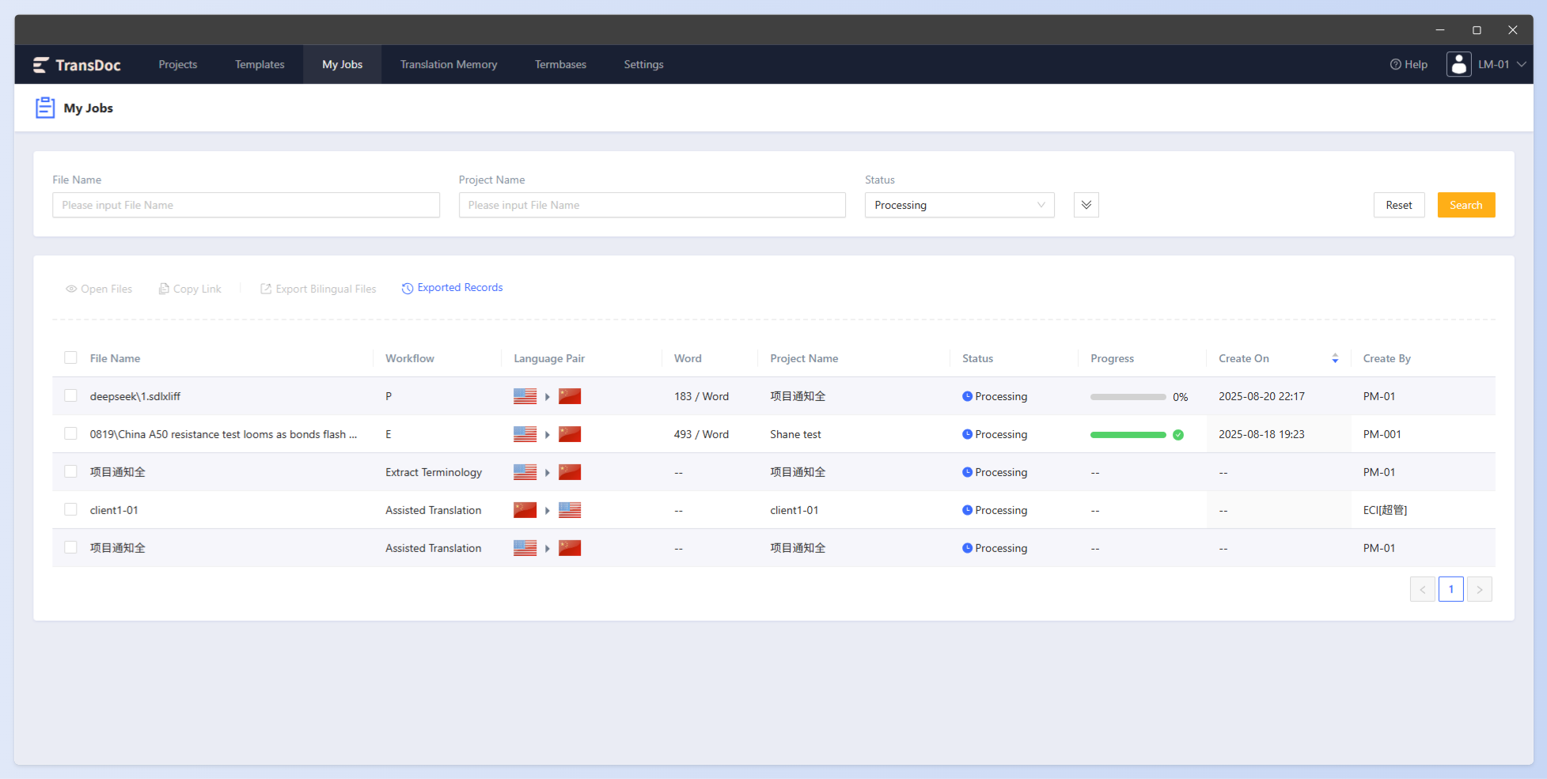
Task: Click the Reset button
Action: tap(1398, 205)
